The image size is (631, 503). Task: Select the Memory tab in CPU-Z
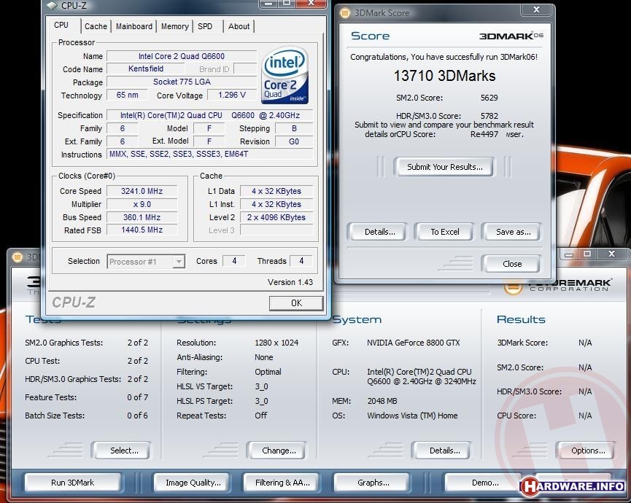174,26
